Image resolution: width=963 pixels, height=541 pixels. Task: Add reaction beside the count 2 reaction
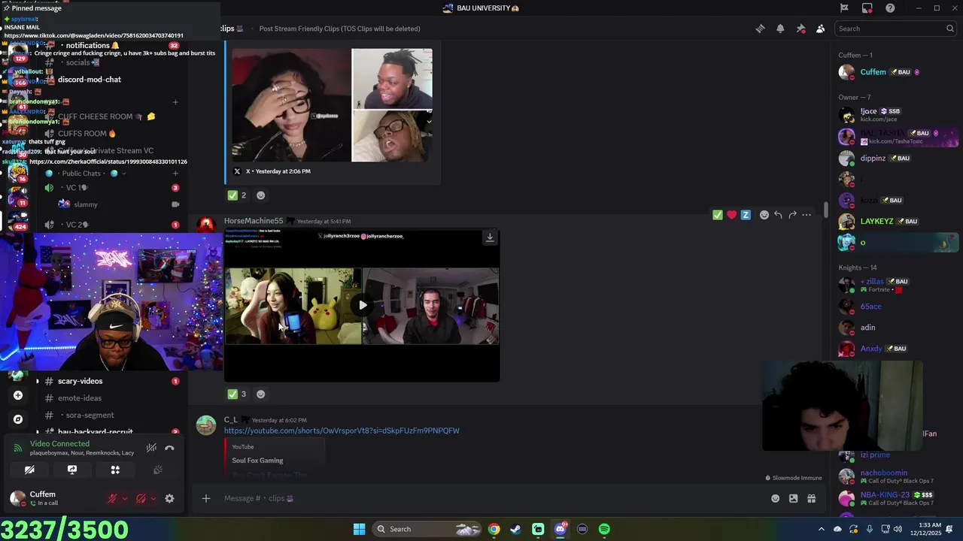[260, 195]
